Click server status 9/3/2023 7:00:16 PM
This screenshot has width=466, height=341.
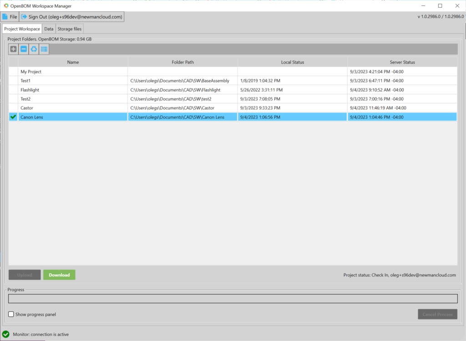pyautogui.click(x=377, y=99)
